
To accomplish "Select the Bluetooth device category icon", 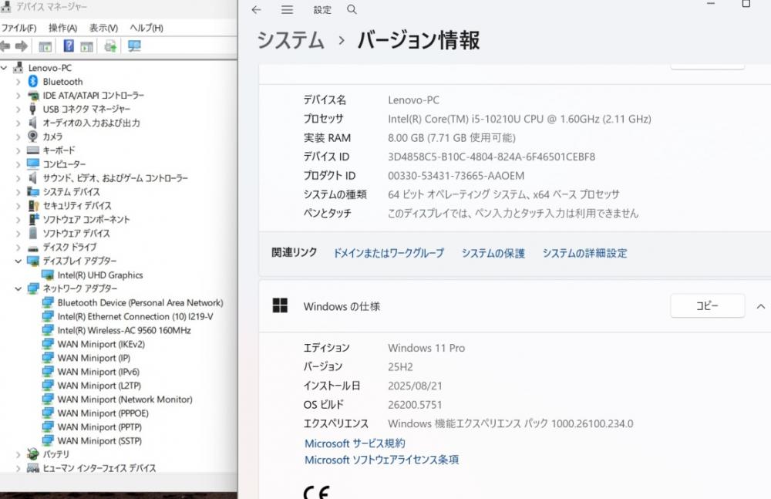I will coord(33,81).
